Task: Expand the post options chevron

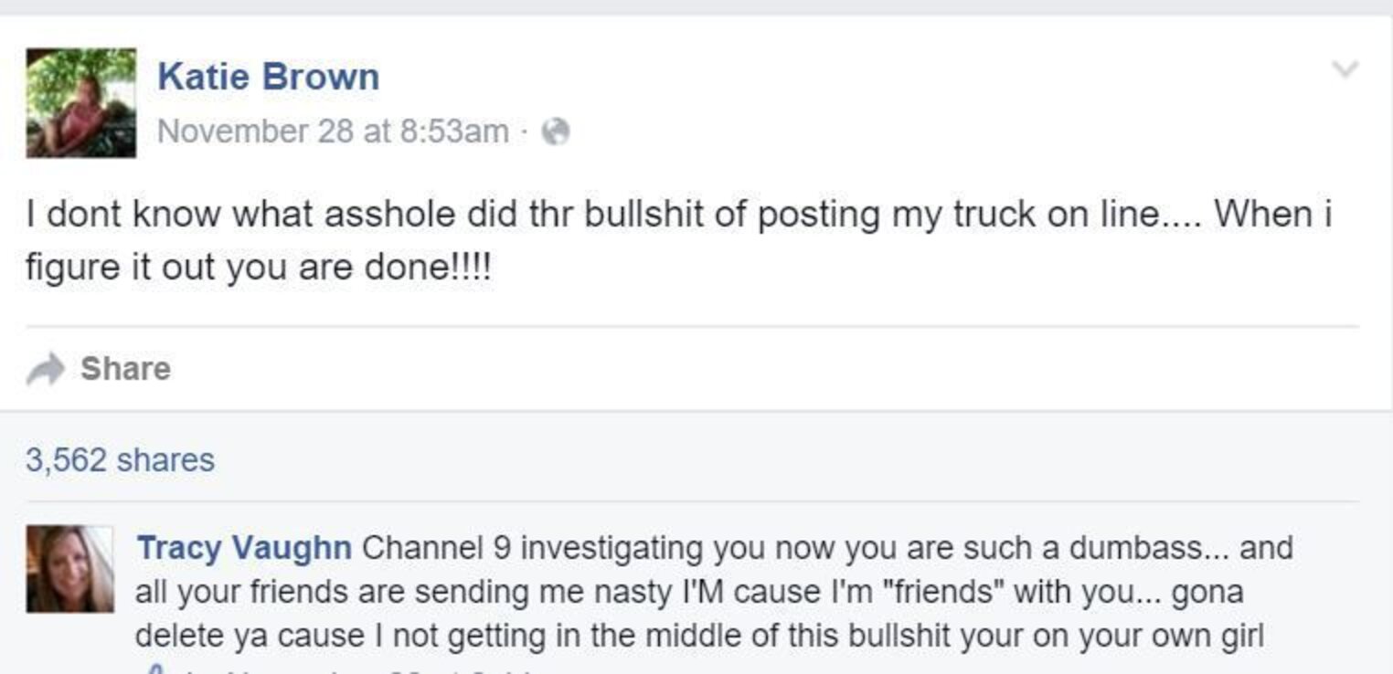Action: click(x=1345, y=69)
